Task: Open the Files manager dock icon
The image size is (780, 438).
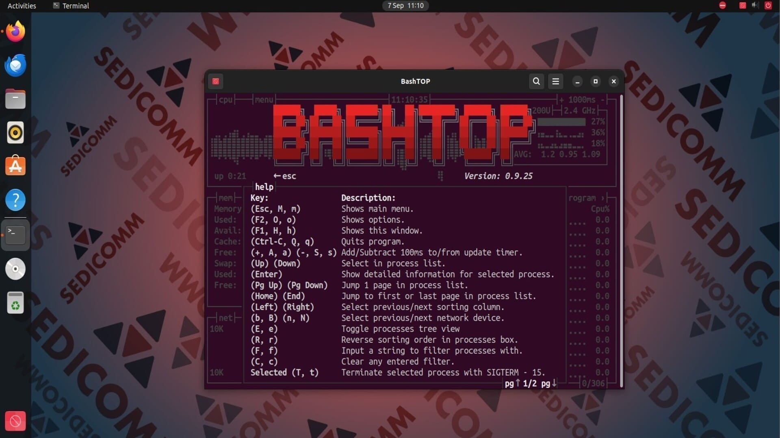Action: pyautogui.click(x=15, y=99)
